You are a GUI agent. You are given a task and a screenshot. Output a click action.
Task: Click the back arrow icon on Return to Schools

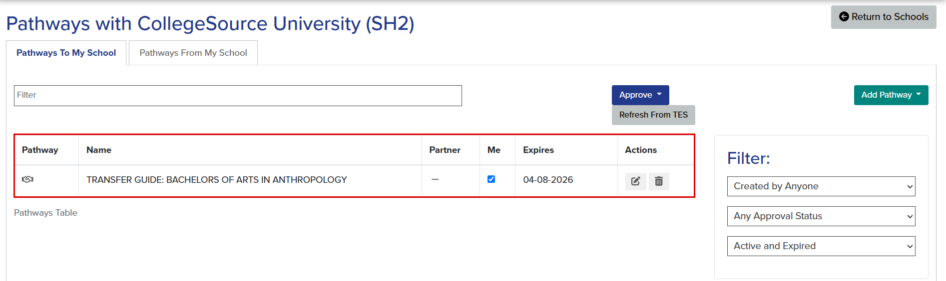click(x=844, y=16)
